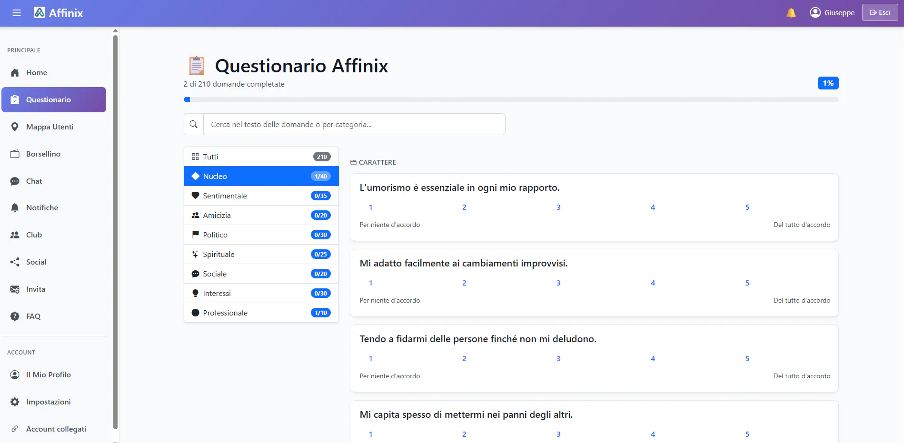This screenshot has width=904, height=443.
Task: Click the Sociale chat bubble icon
Action: click(x=195, y=274)
